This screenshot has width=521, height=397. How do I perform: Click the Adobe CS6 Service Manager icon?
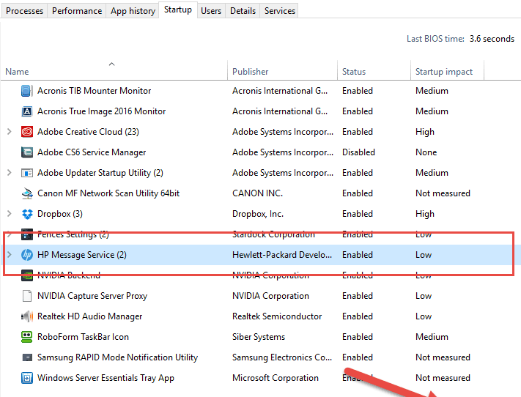[27, 152]
